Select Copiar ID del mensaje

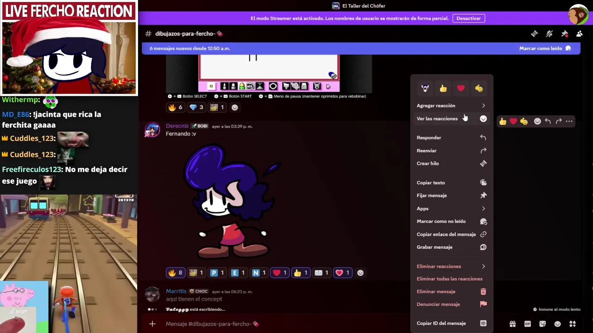[452, 323]
